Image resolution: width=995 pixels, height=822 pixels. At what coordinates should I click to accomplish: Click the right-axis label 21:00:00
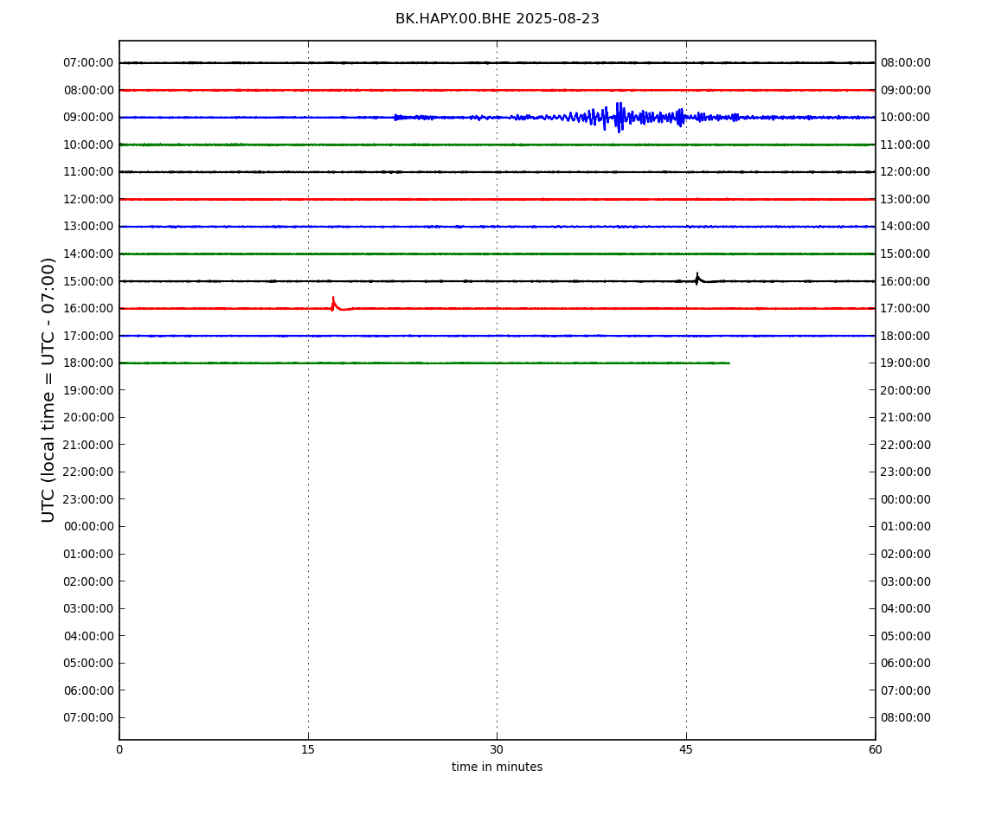tap(906, 418)
